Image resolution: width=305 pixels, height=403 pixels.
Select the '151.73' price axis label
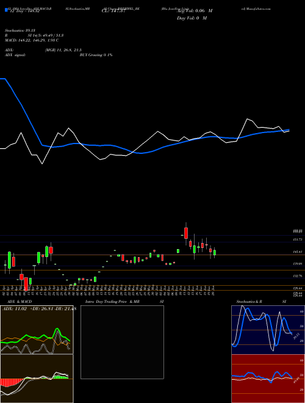[x=298, y=239]
